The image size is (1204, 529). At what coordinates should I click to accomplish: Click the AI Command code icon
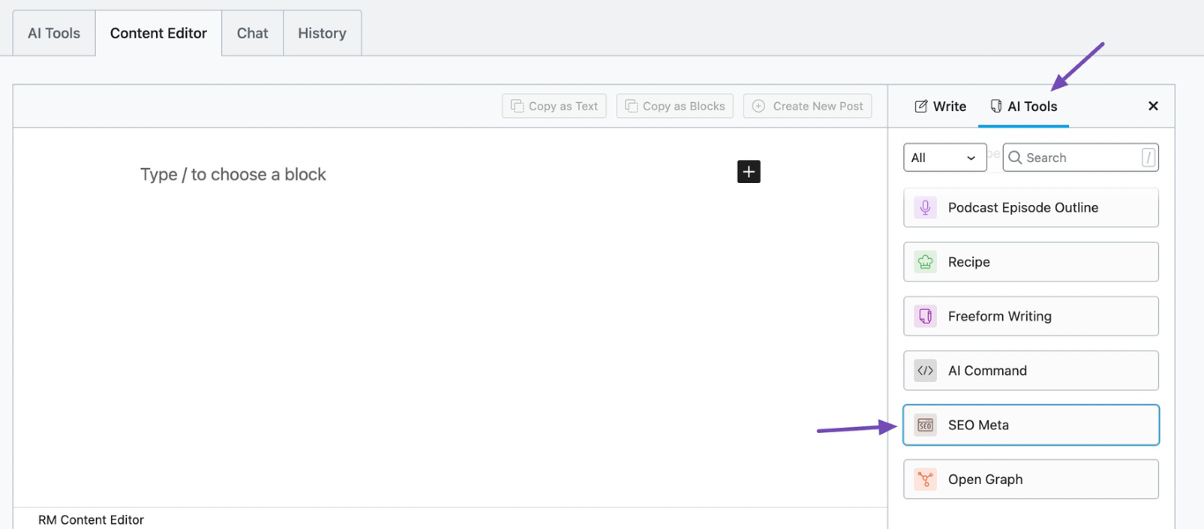point(925,371)
